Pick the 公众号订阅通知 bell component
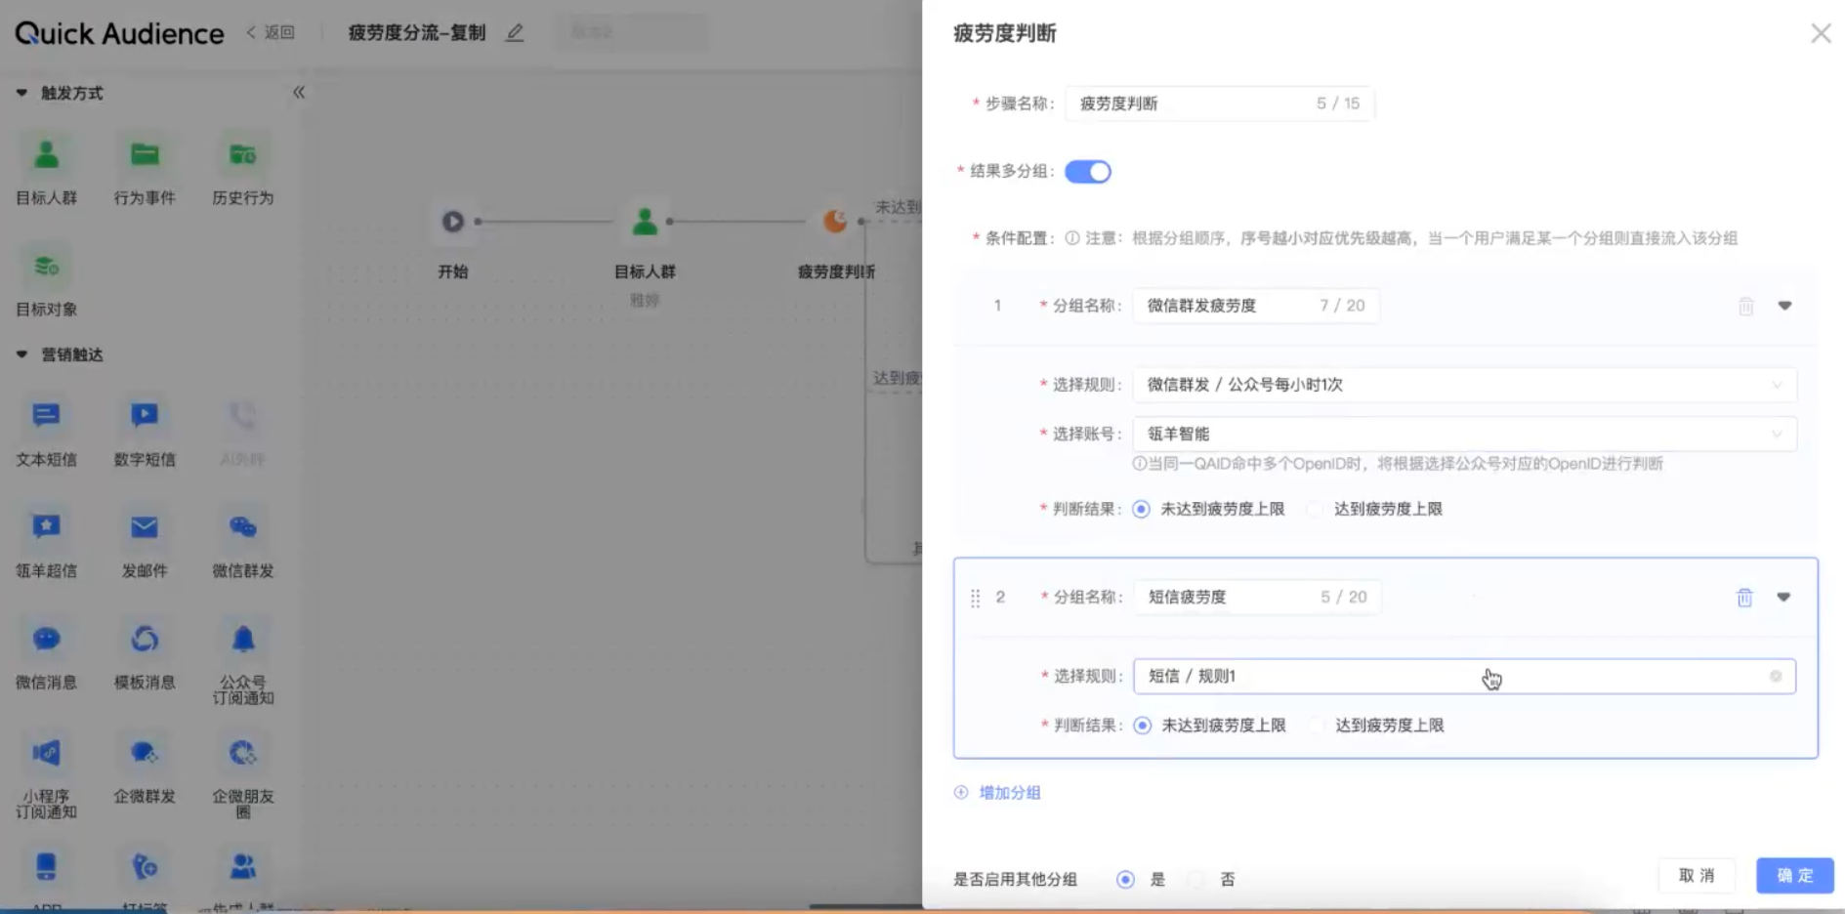The width and height of the screenshot is (1845, 914). click(242, 639)
